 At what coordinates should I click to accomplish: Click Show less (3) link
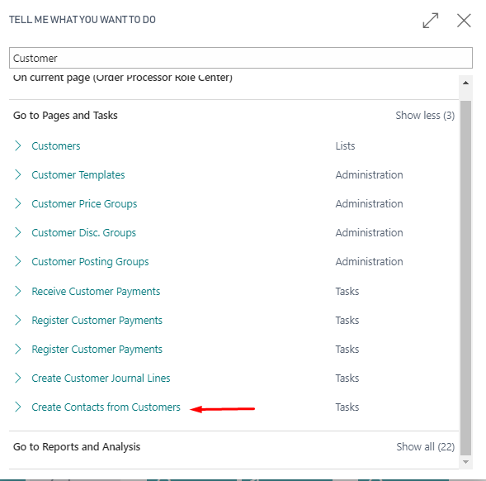[x=425, y=116]
